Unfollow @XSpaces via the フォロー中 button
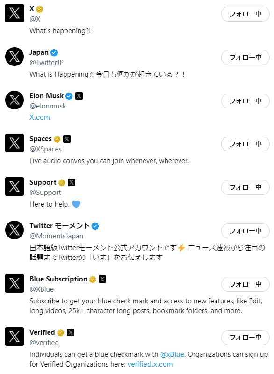Viewport: 274px width, 374px height. click(x=245, y=144)
